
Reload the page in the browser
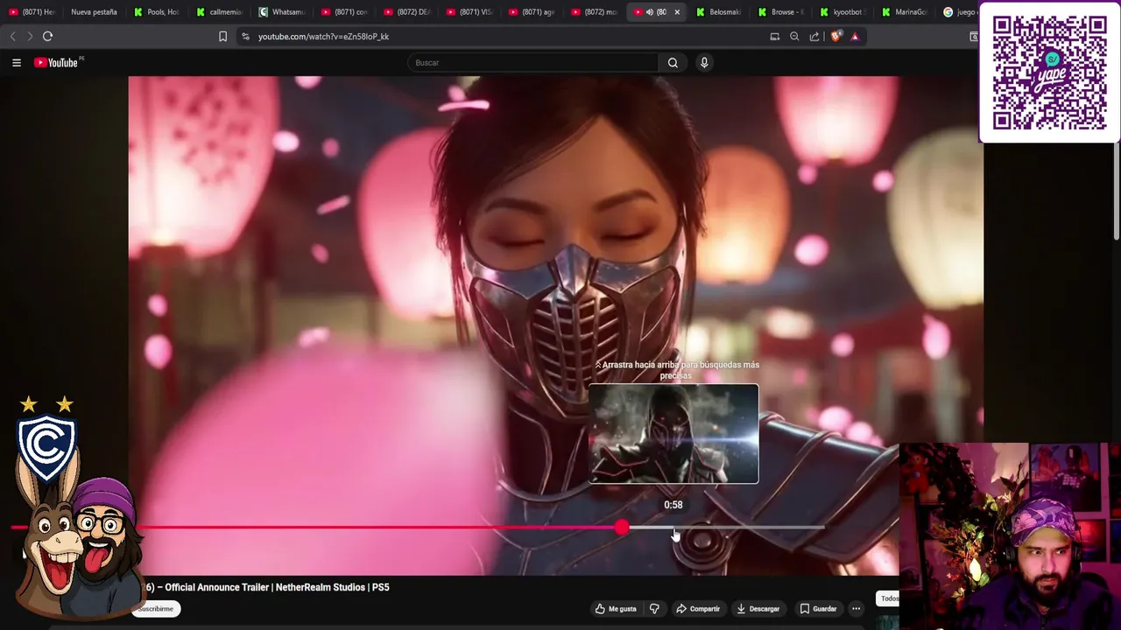pyautogui.click(x=48, y=36)
